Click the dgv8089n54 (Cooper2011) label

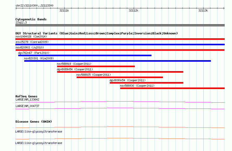75,69
